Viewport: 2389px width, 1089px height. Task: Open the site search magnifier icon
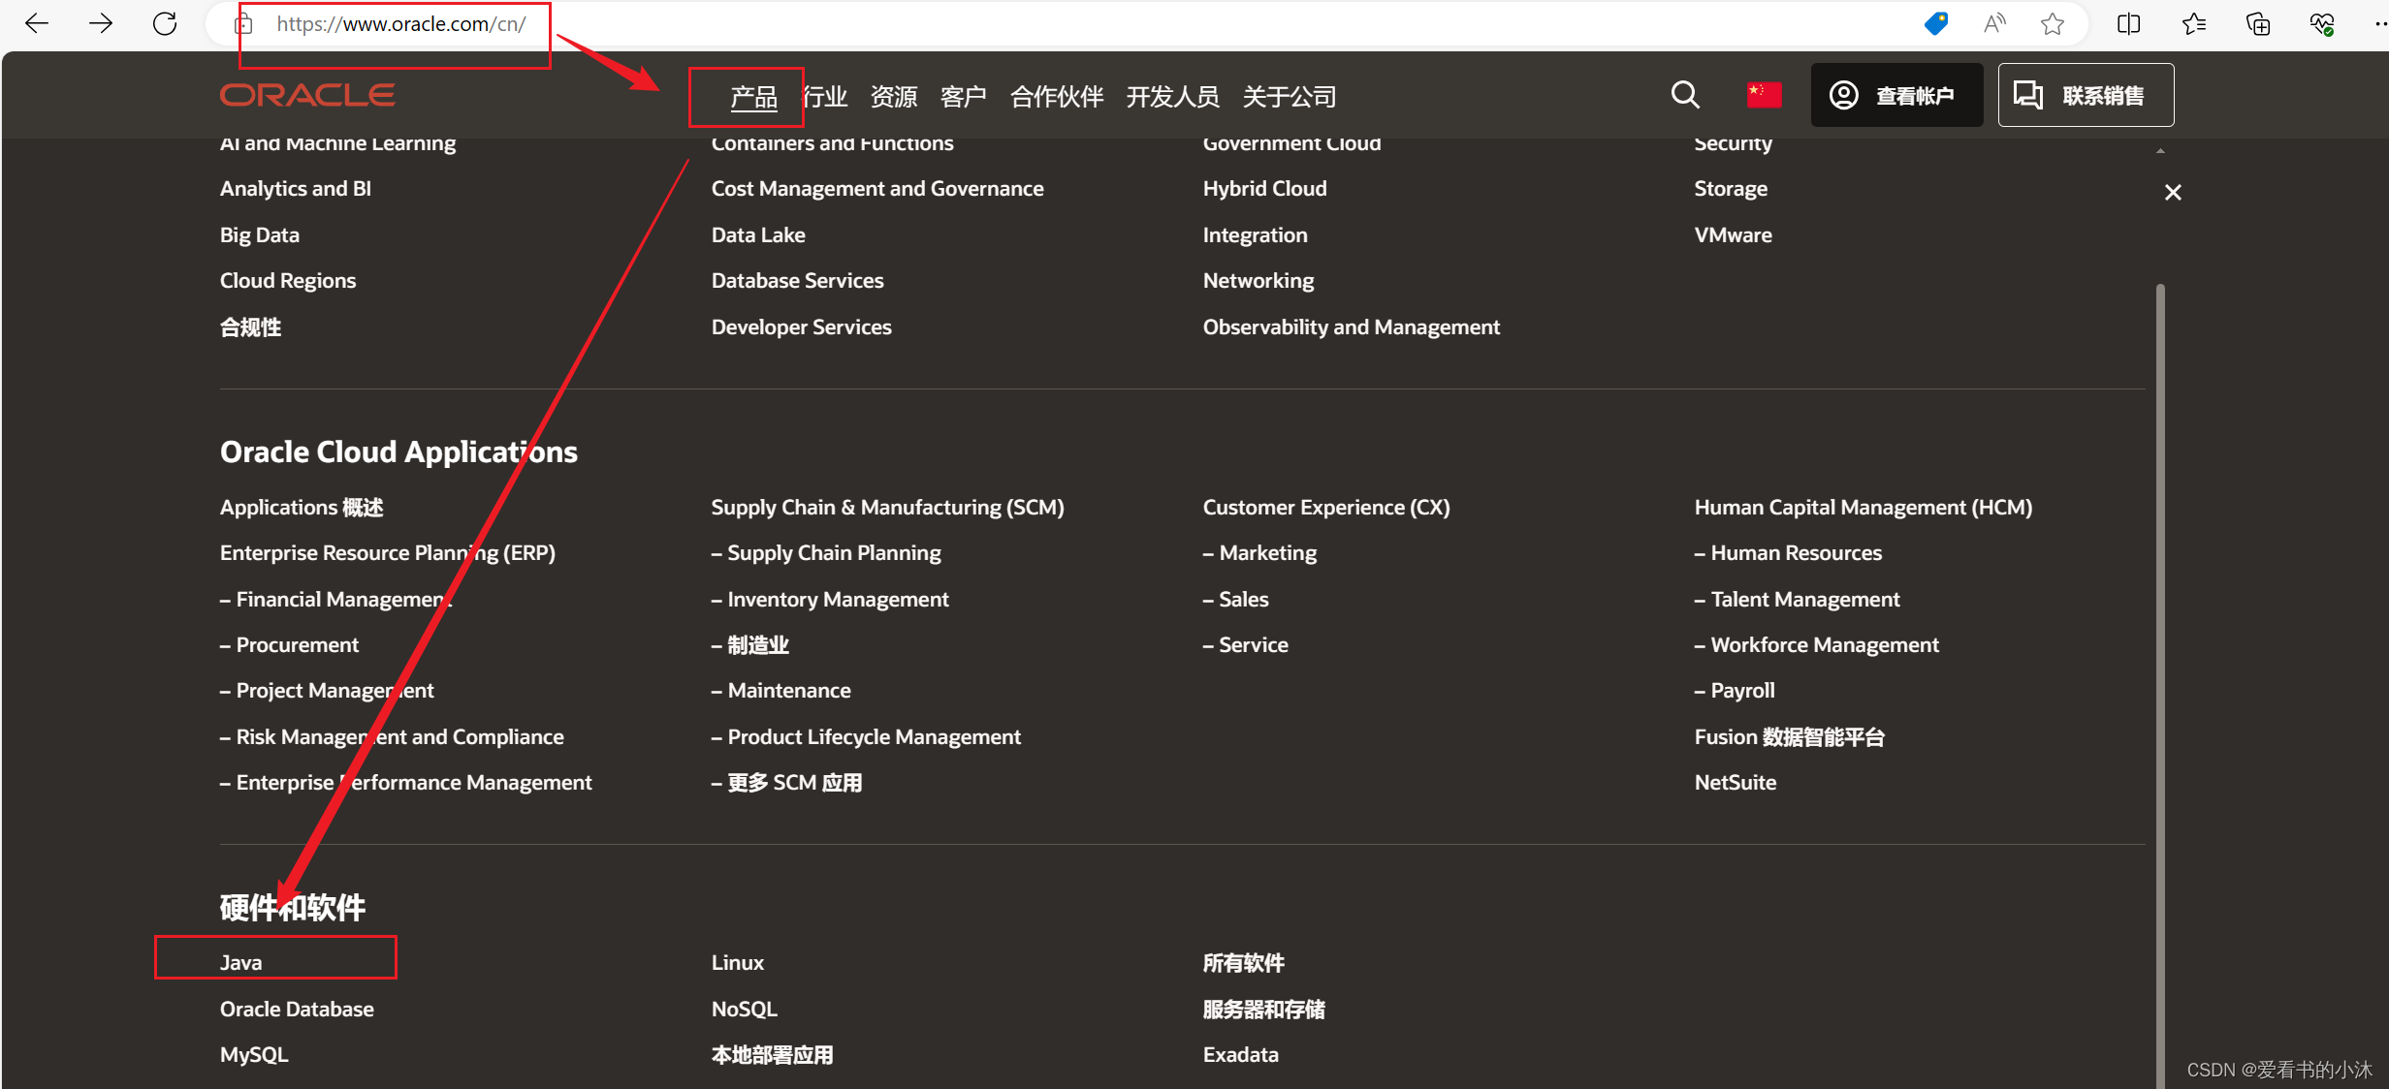(1685, 95)
